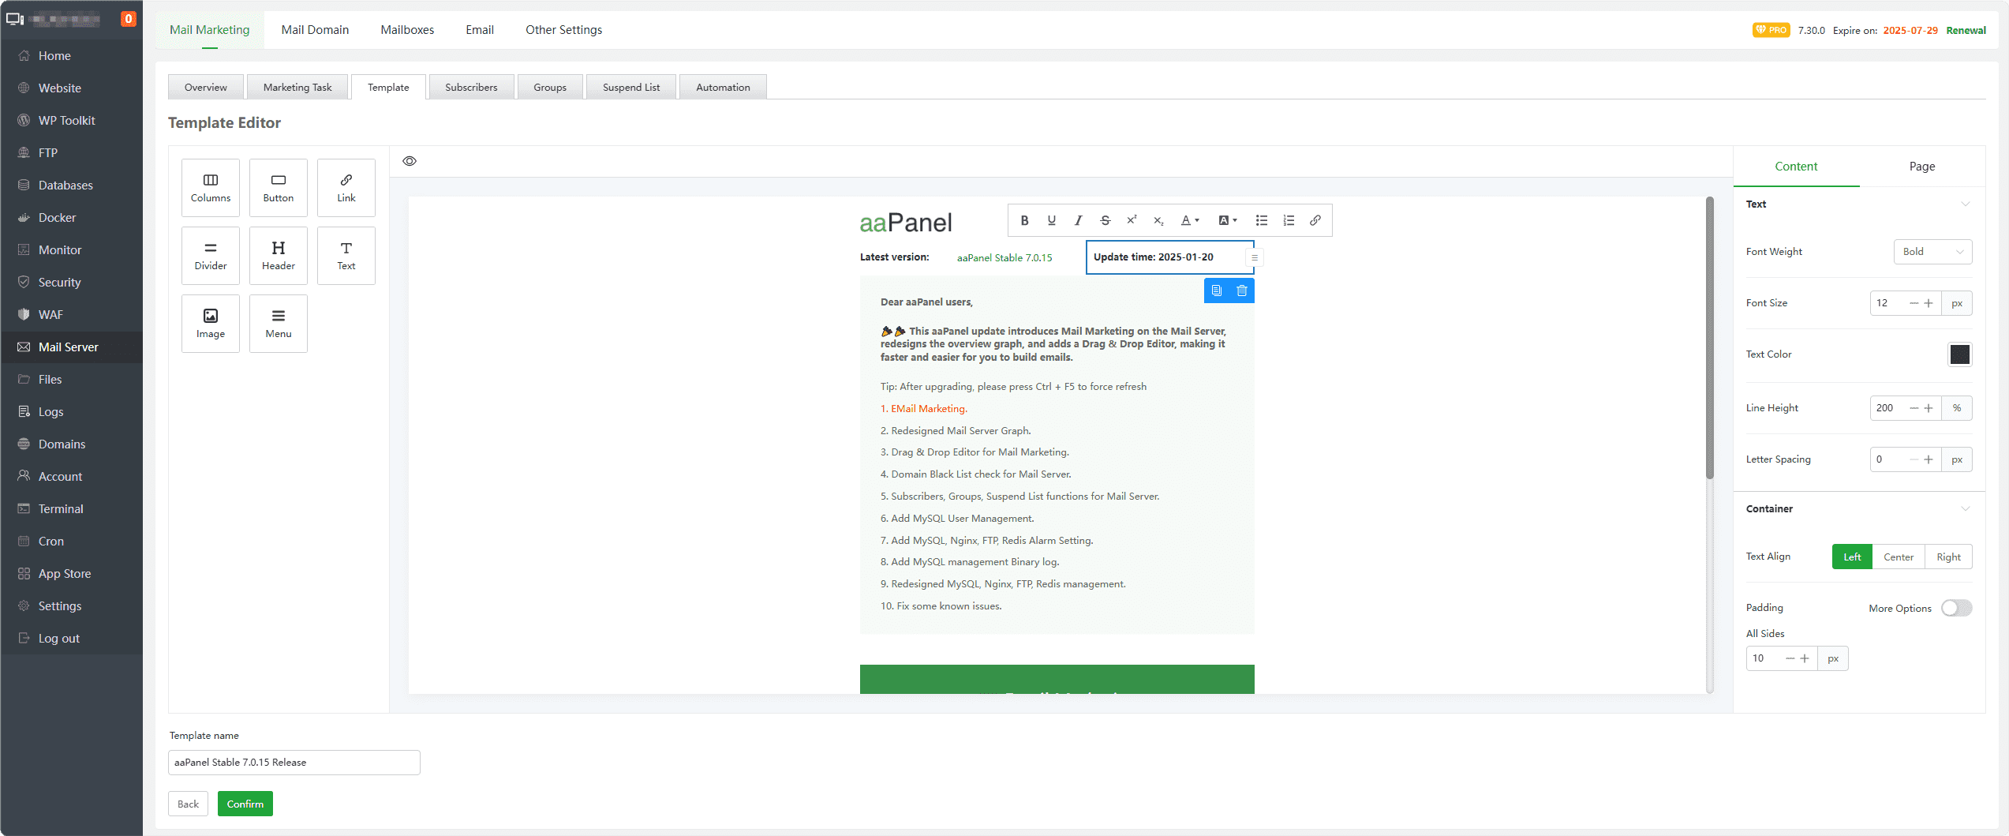Log out from the sidebar
Image resolution: width=2009 pixels, height=836 pixels.
tap(72, 638)
